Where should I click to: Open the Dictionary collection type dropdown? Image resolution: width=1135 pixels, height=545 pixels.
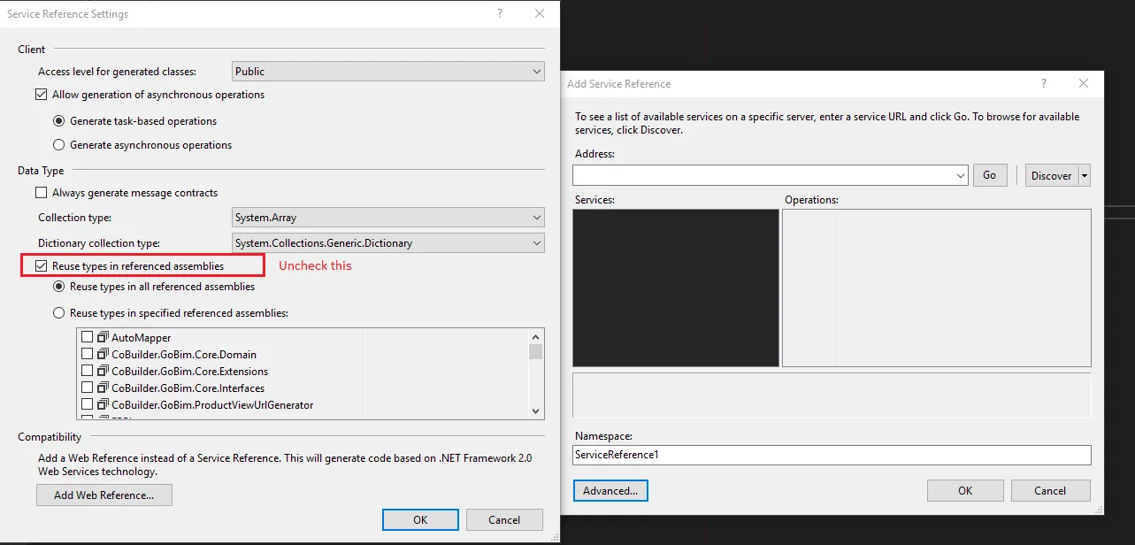coord(388,243)
